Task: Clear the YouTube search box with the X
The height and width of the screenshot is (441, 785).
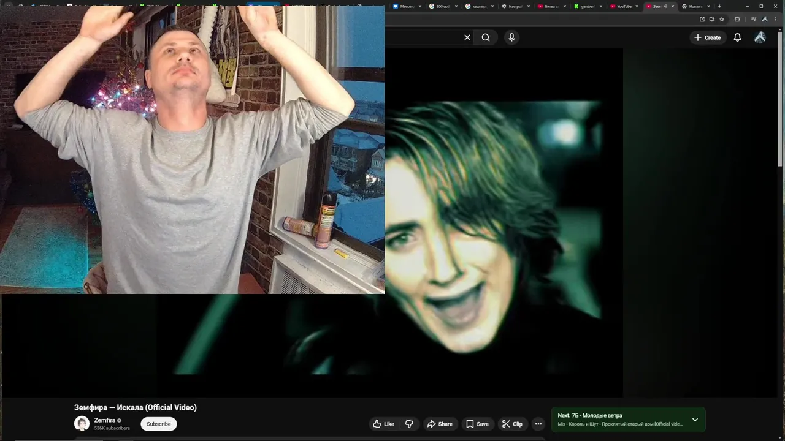Action: 467,37
